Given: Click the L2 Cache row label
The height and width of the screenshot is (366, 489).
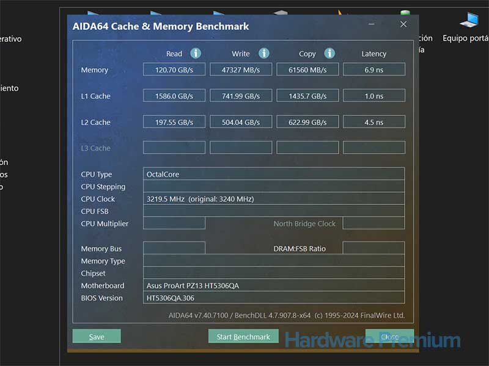Looking at the screenshot, I should pos(96,122).
